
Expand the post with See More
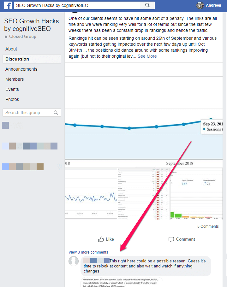[x=147, y=56]
